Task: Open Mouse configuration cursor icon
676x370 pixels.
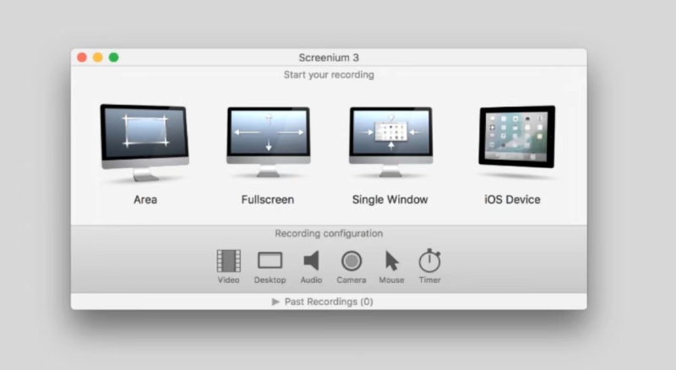Action: click(391, 261)
